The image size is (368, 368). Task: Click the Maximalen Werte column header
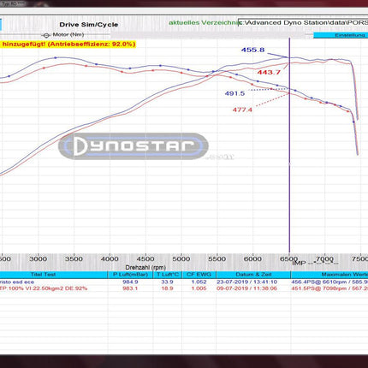(x=329, y=275)
